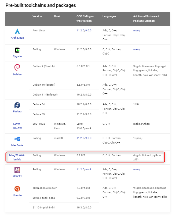Select '4 (gdb, libiconf, python, zlib)' cell
Screen dimensions: 176x217
pyautogui.click(x=147, y=157)
